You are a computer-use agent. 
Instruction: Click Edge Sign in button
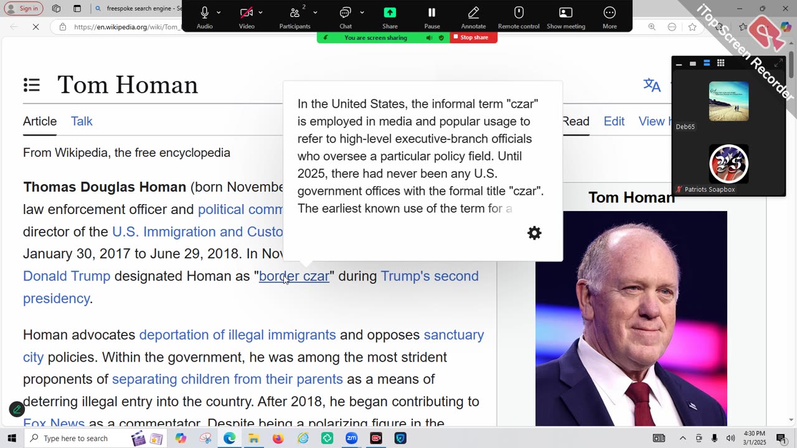24,8
